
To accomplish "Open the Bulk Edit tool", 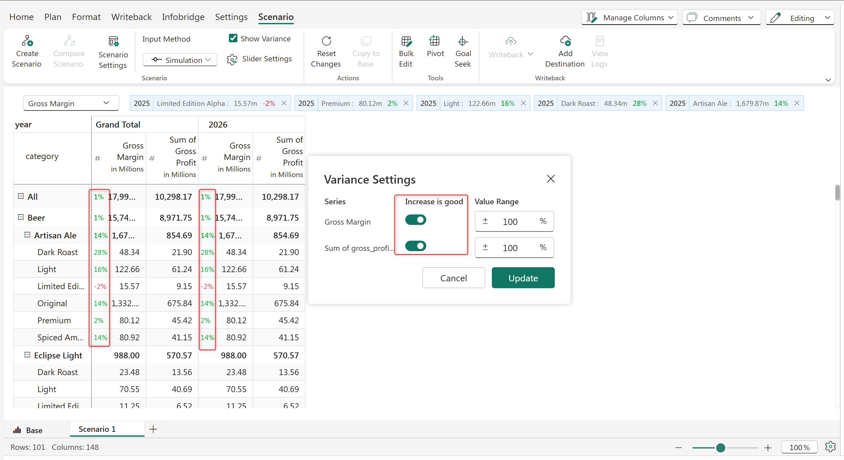I will [x=406, y=41].
